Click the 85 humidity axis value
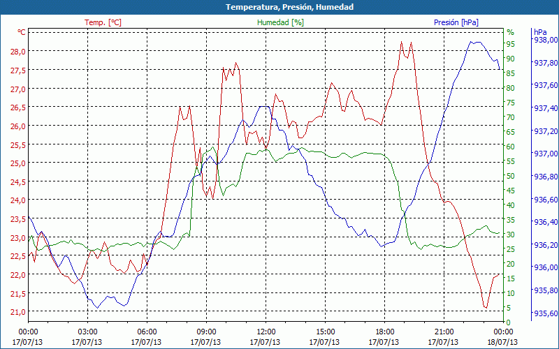The height and width of the screenshot is (349, 559). click(x=511, y=73)
